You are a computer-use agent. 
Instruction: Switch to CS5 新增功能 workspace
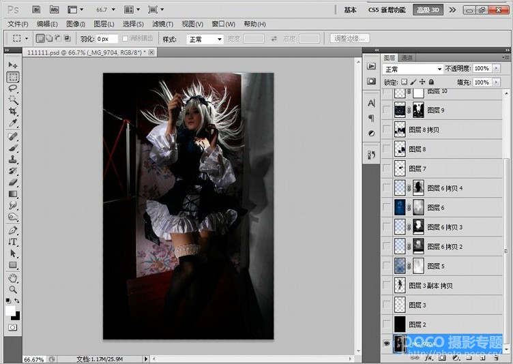coord(386,10)
